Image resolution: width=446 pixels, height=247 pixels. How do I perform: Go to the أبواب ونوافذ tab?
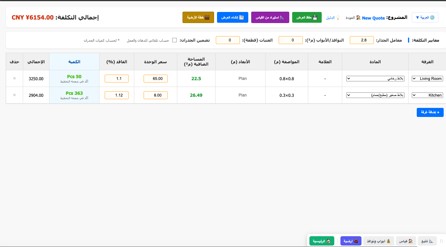[x=379, y=241]
